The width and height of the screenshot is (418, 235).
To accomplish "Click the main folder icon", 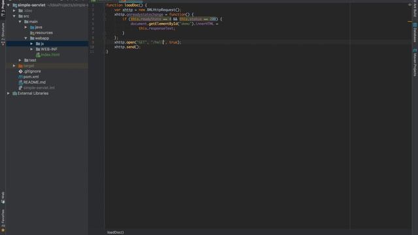I will tap(26, 22).
